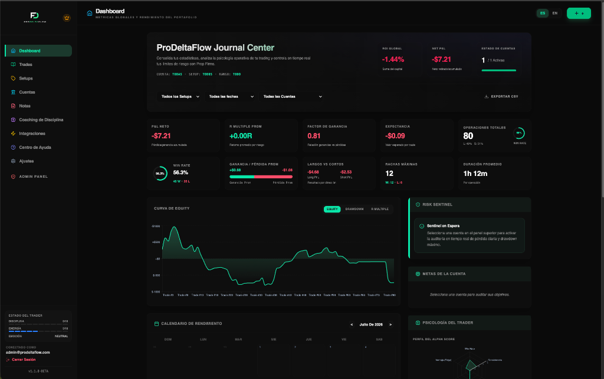Click the green plus add button

coord(579,13)
